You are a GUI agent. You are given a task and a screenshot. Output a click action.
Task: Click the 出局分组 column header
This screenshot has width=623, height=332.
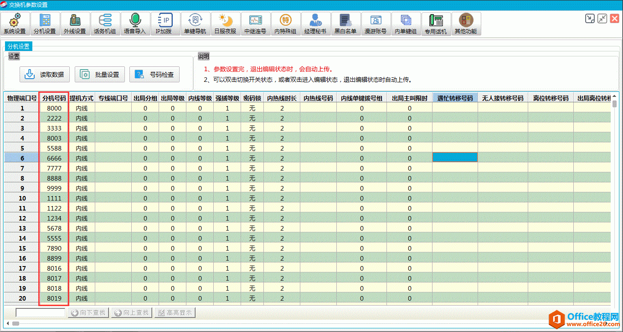[145, 98]
